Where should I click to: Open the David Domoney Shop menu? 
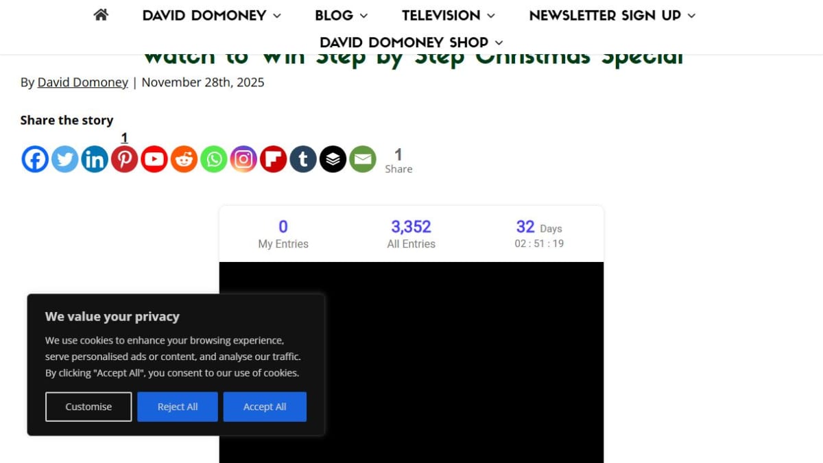pyautogui.click(x=411, y=42)
